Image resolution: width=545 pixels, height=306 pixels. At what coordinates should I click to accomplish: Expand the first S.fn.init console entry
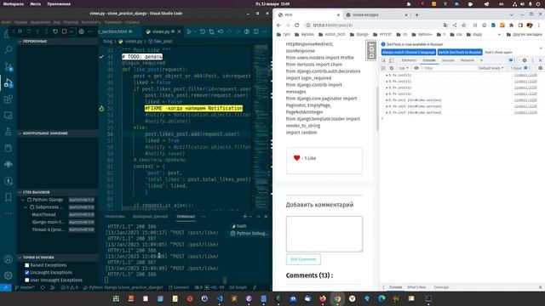click(387, 75)
